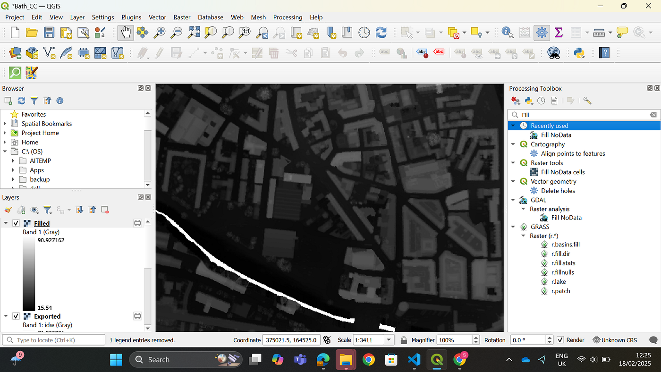Open the Scale dropdown in status bar
The height and width of the screenshot is (372, 661).
pos(390,340)
